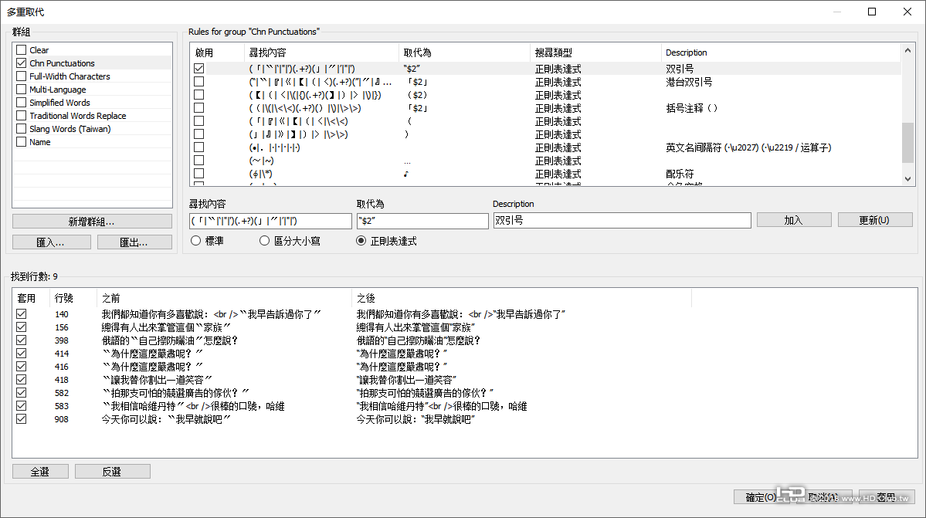Viewport: 926px width, 518px height.
Task: Uncheck apply checkbox for line 418
Action: pos(22,379)
